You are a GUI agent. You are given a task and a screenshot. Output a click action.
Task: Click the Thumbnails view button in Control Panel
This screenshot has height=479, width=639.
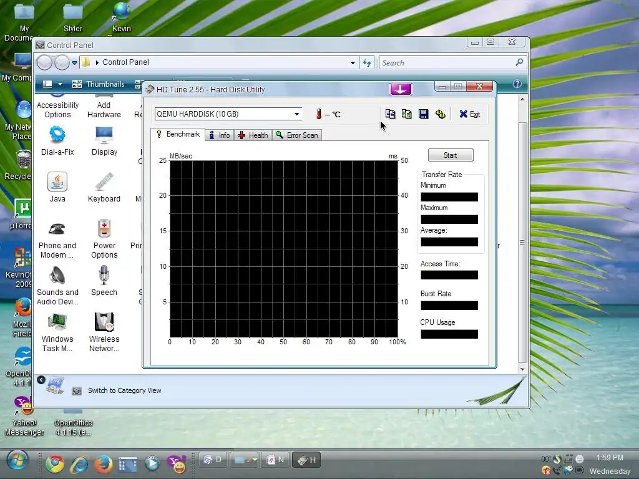pyautogui.click(x=99, y=84)
